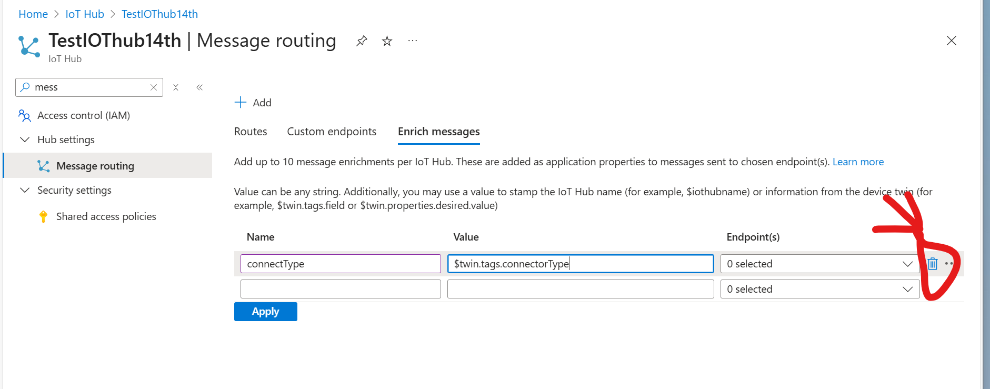Click the empty Value field
Image resolution: width=990 pixels, height=389 pixels.
pos(581,289)
